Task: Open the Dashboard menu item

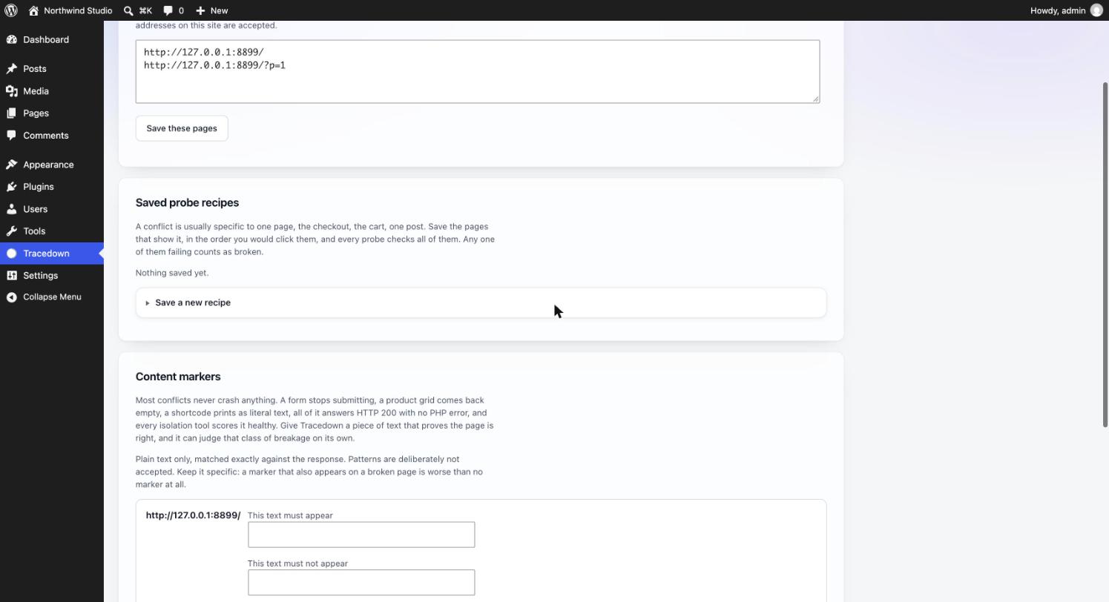Action: [x=52, y=39]
